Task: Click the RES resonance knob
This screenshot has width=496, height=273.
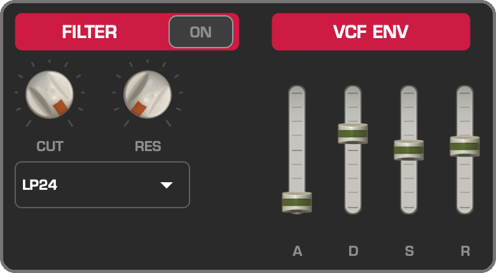Action: tap(148, 95)
